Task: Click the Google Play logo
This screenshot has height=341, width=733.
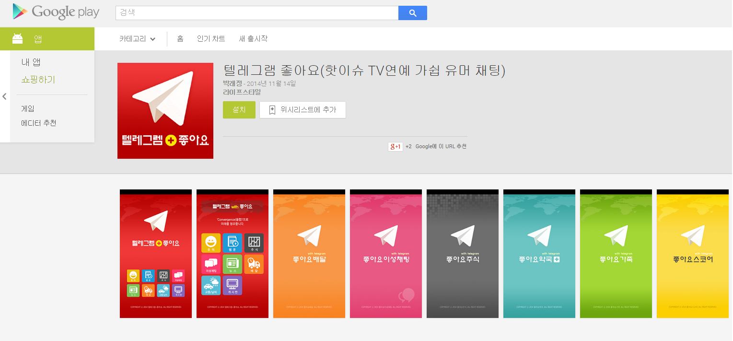Action: tap(56, 12)
